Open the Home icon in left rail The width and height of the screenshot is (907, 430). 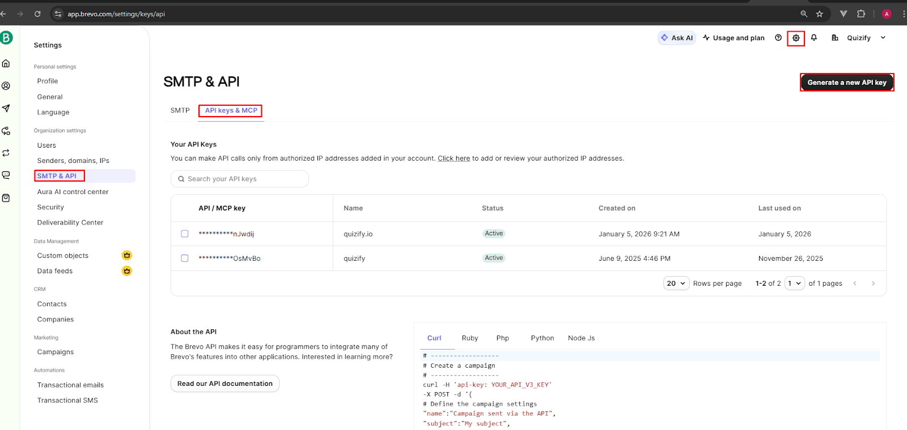tap(6, 63)
